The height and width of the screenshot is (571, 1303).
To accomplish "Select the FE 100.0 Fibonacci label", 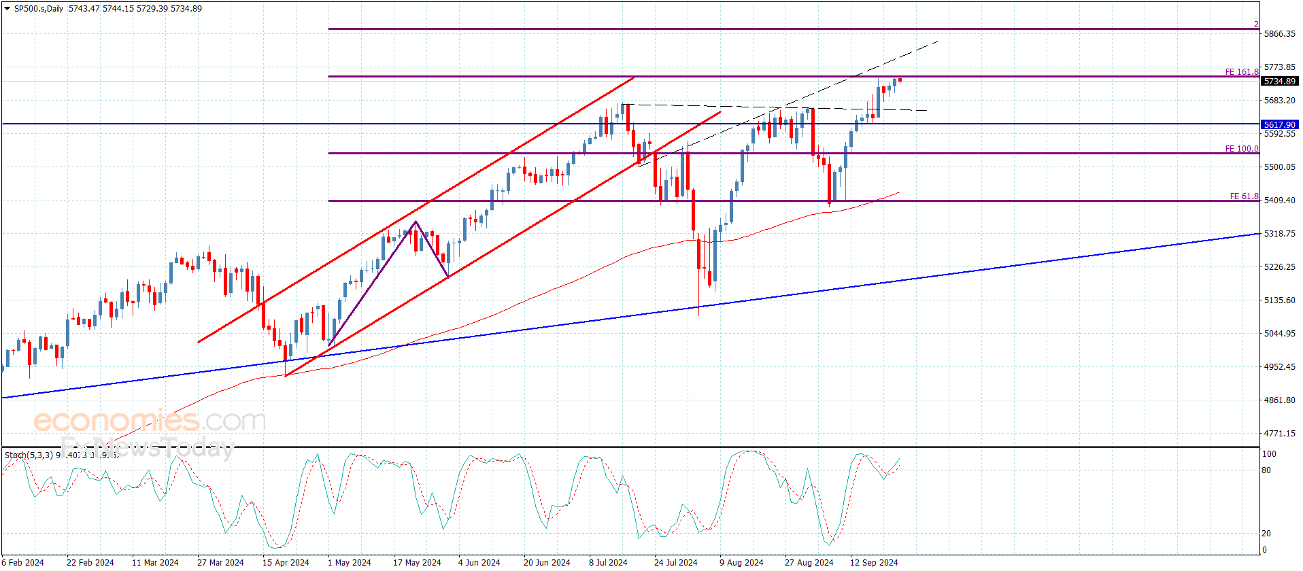I will 1242,148.
